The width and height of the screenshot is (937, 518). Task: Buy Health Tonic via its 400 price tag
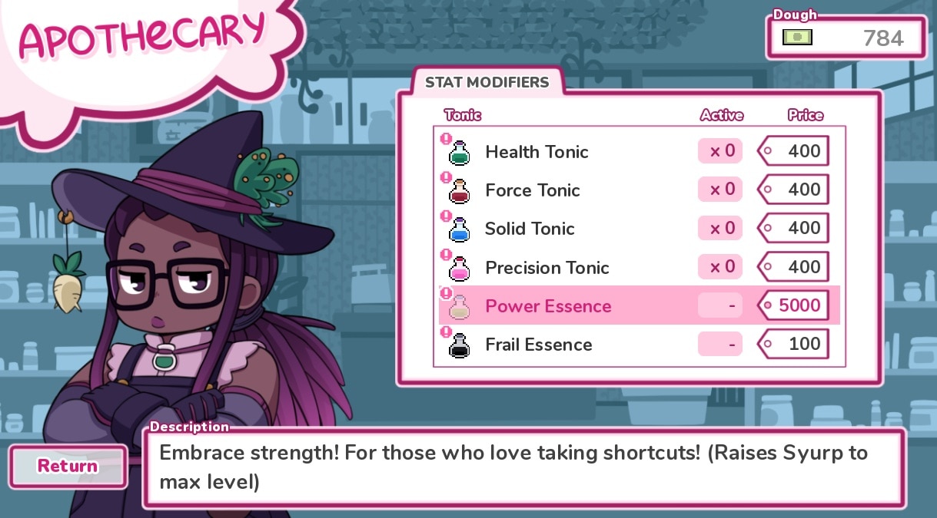(793, 151)
